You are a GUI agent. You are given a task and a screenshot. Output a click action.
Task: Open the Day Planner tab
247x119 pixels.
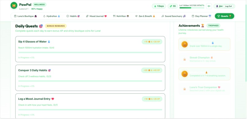pyautogui.click(x=201, y=16)
